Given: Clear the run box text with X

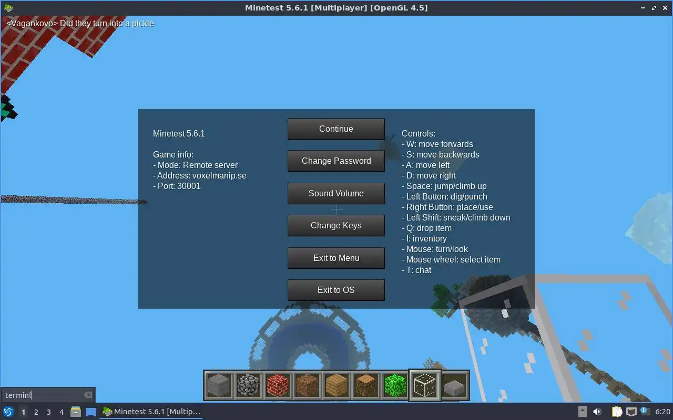Looking at the screenshot, I should click(x=88, y=395).
